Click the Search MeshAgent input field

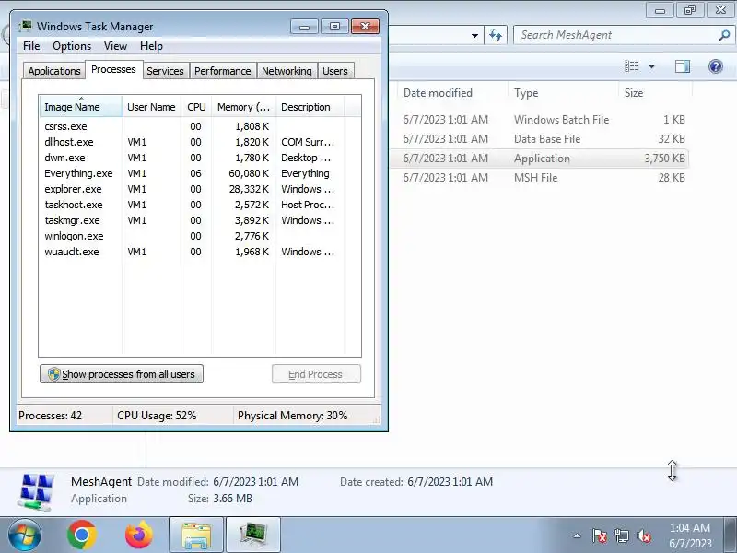coord(616,35)
